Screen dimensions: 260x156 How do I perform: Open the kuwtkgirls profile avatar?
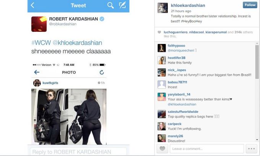click(37, 83)
